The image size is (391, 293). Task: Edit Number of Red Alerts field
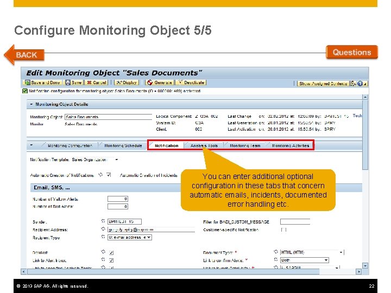(x=118, y=206)
